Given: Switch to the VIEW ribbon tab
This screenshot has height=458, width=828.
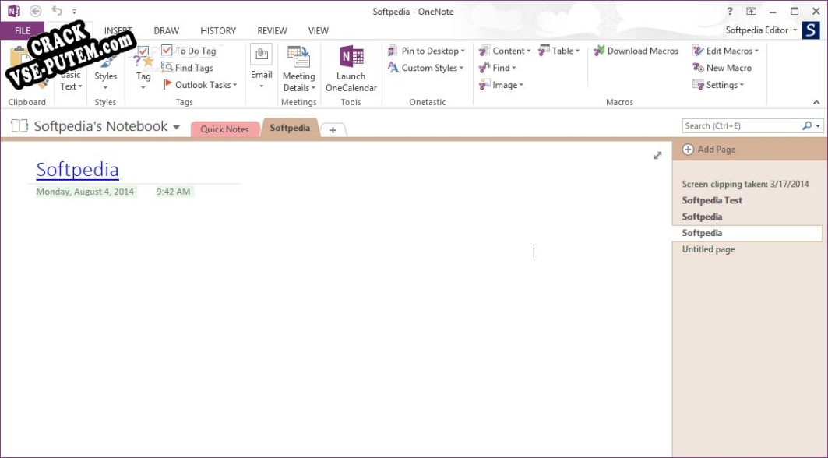Looking at the screenshot, I should [x=318, y=30].
